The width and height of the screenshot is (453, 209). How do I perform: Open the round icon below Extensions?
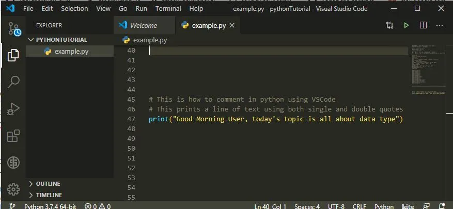click(13, 163)
